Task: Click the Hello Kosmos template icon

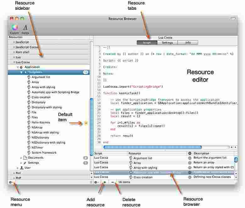Action: 29,123
